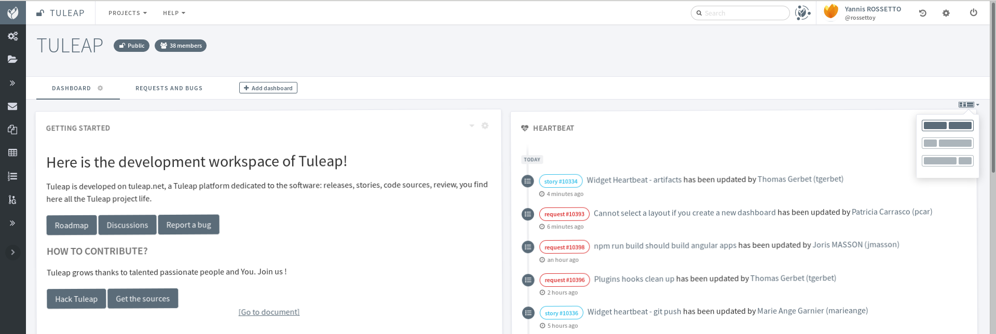Click the double chevron below the Git icon

pyautogui.click(x=12, y=223)
